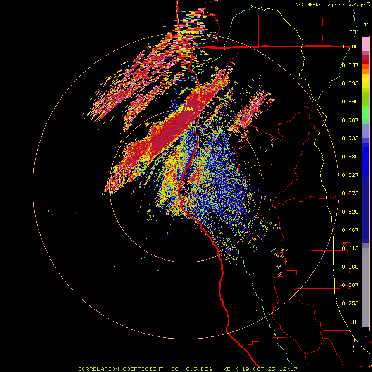Click the 0.307 scale value
The height and width of the screenshot is (372, 372).
point(350,285)
